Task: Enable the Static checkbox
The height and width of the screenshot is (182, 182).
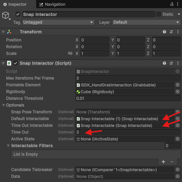Action: [x=159, y=14]
